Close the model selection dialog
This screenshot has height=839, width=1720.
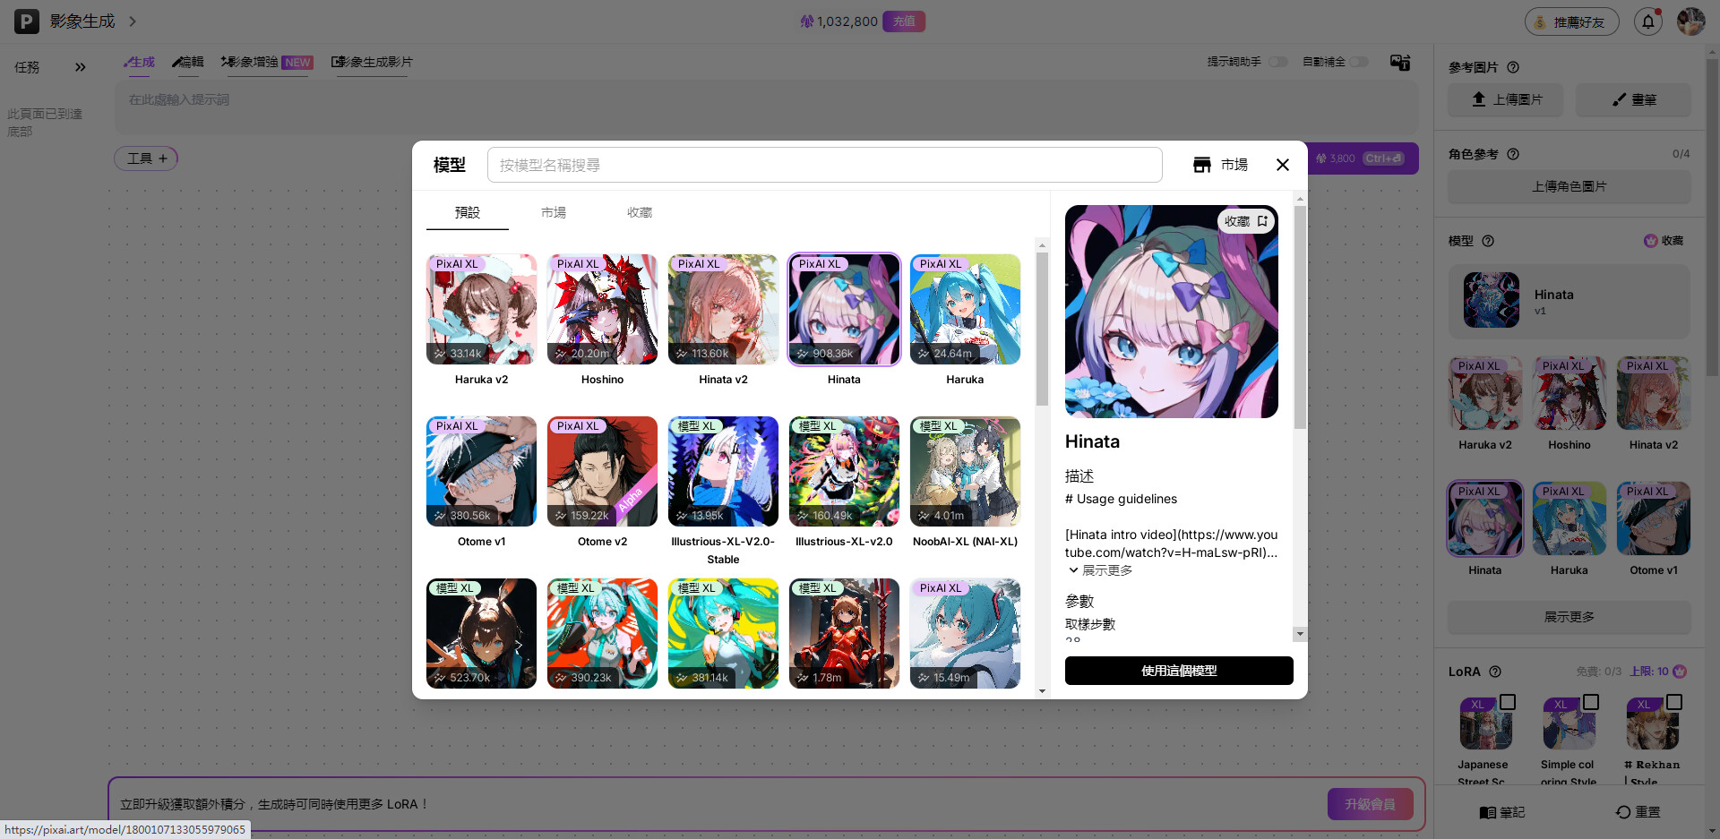point(1283,165)
